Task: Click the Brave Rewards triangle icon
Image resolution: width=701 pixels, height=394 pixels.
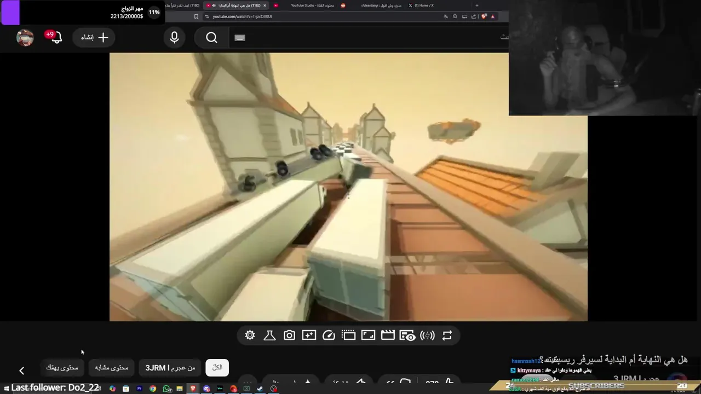Action: coord(493,16)
